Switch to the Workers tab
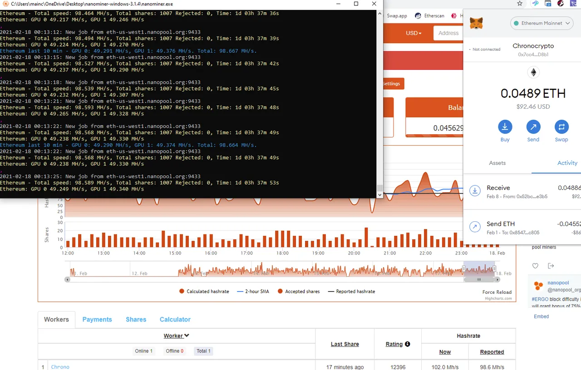 (56, 319)
